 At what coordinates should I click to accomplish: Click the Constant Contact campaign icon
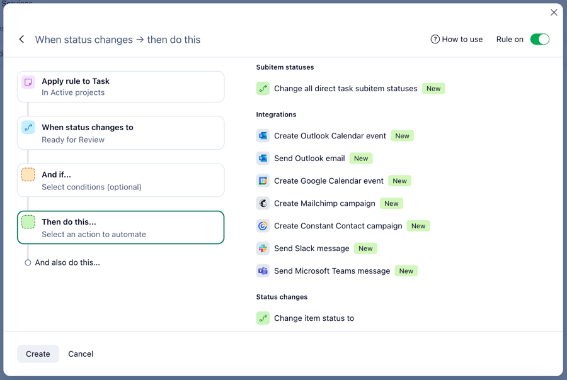[263, 226]
